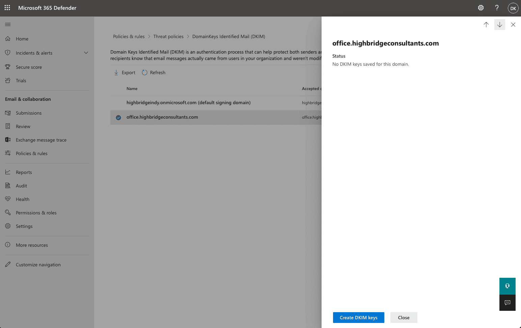Create DKIM keys for this domain

point(358,317)
